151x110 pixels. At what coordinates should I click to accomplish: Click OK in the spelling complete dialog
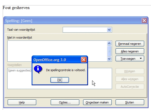point(60,80)
